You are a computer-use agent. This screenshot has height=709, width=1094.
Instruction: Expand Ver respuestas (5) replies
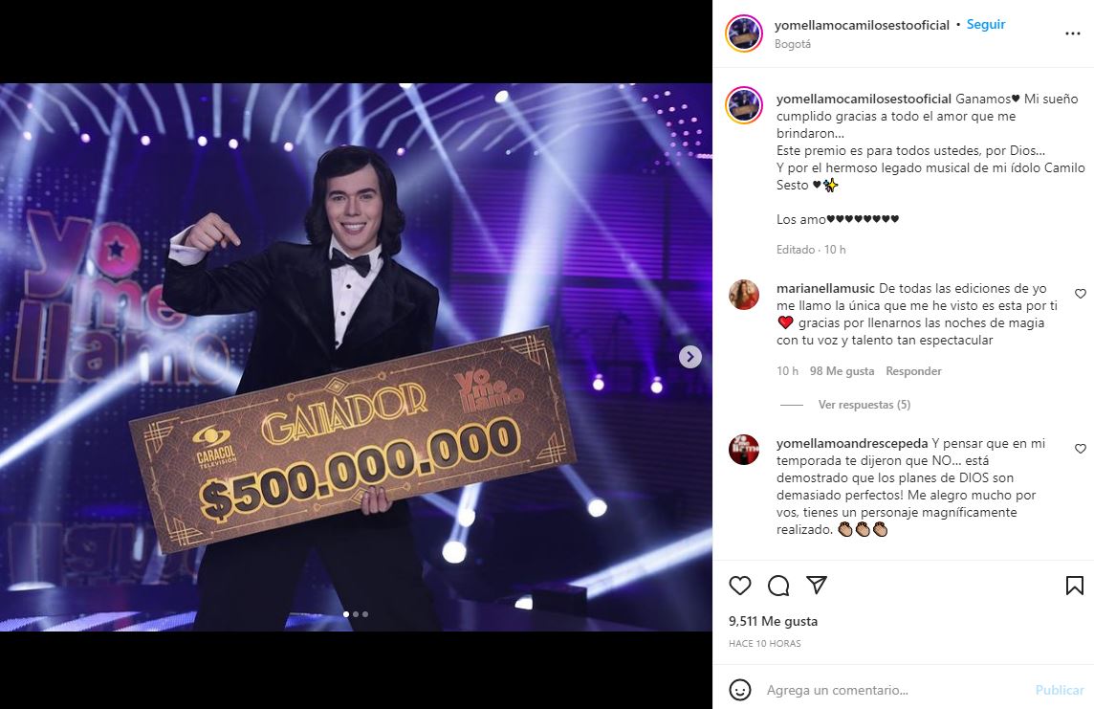(864, 405)
